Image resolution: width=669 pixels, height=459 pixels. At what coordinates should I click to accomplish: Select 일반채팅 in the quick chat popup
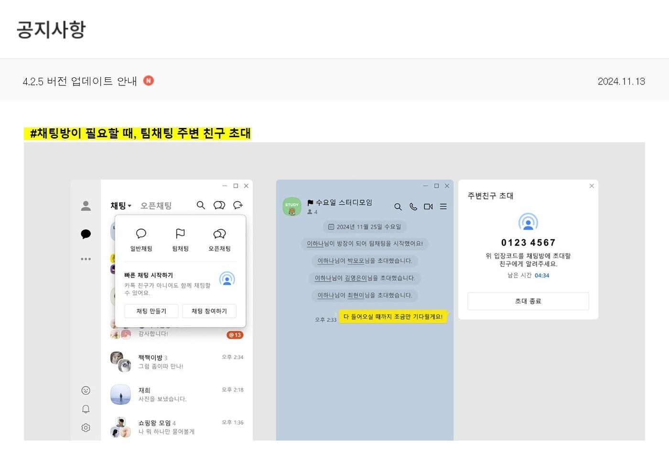click(140, 240)
